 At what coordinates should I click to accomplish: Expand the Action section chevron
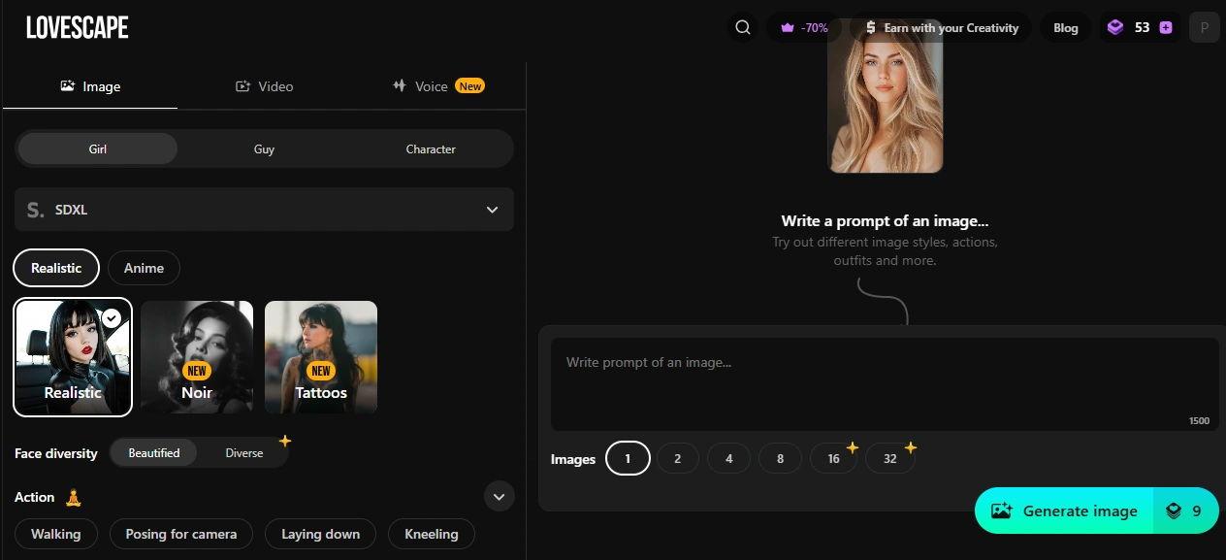click(499, 497)
